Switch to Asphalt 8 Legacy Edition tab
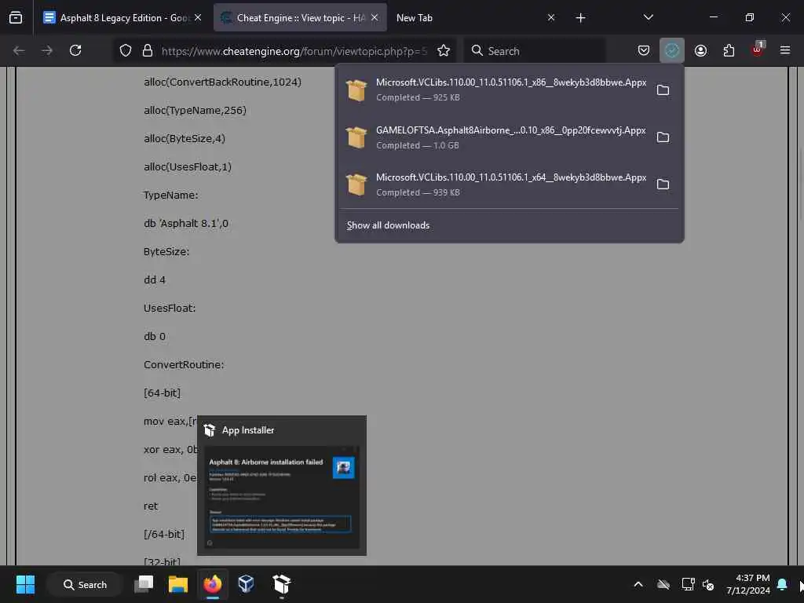Viewport: 804px width, 603px height. [x=122, y=18]
